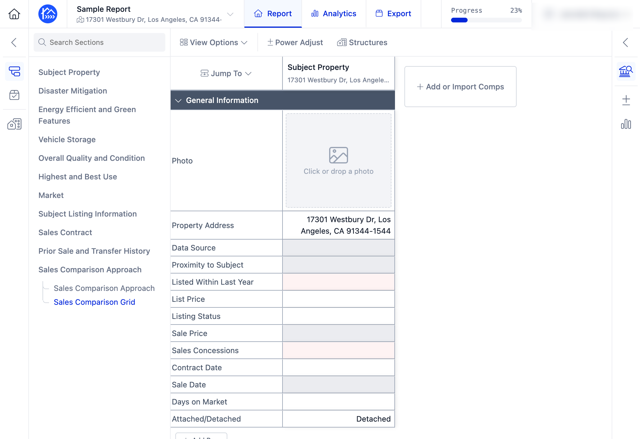Click the blue house logo icon
The height and width of the screenshot is (439, 640).
(48, 14)
